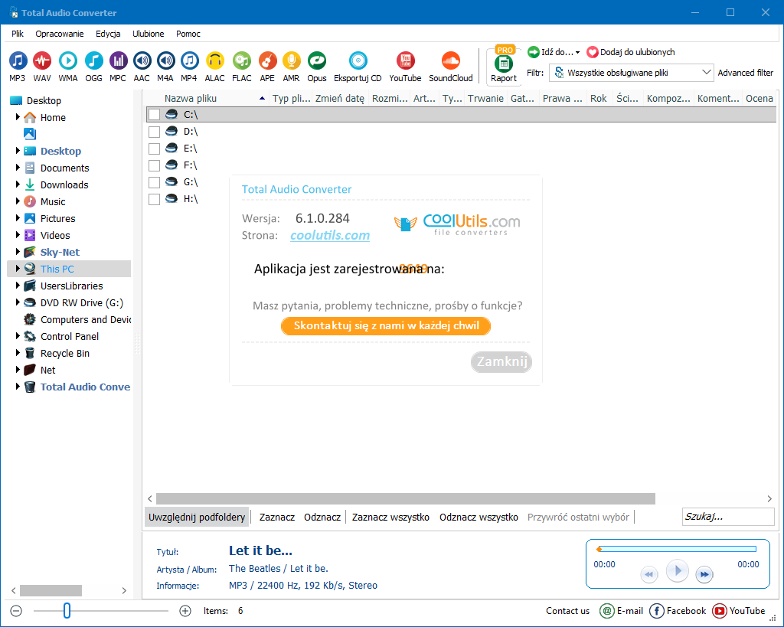Screen dimensions: 784x627
Task: Click the fast-forward button in player
Action: (704, 574)
